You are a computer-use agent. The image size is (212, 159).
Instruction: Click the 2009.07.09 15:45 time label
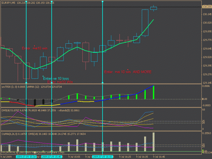point(52,157)
